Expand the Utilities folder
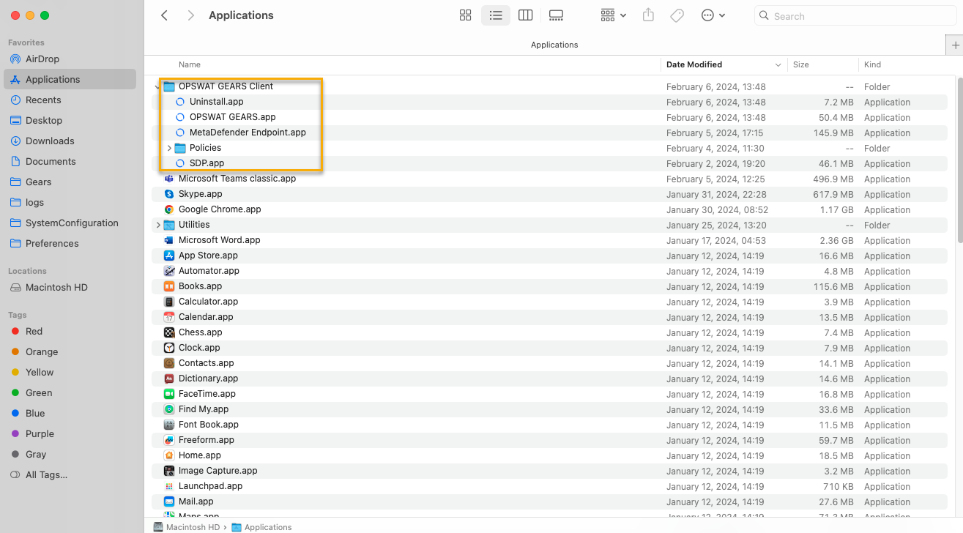 click(x=158, y=225)
